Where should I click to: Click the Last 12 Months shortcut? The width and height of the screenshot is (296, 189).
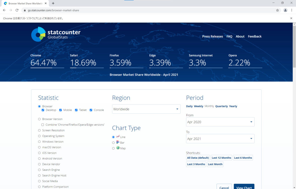pyautogui.click(x=221, y=158)
